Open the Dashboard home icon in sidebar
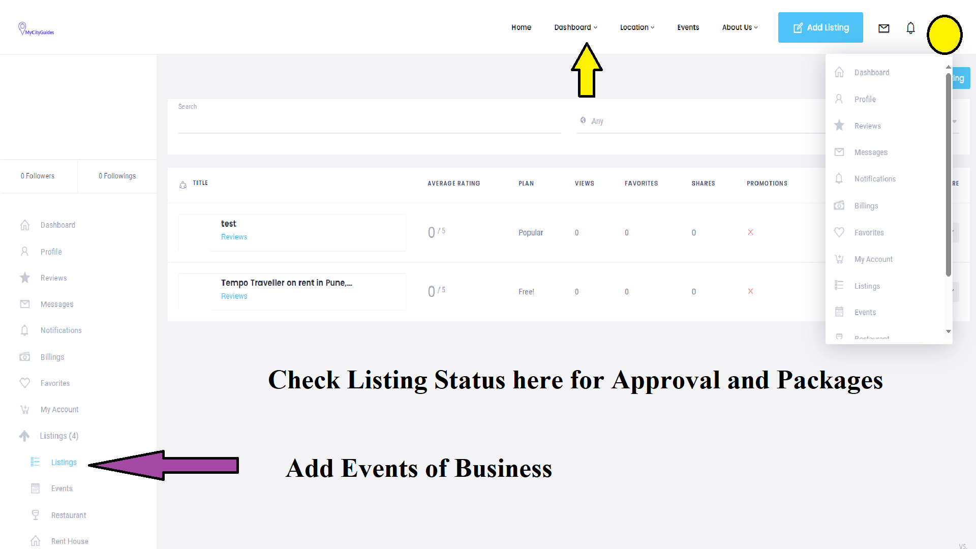Image resolution: width=976 pixels, height=549 pixels. tap(25, 225)
